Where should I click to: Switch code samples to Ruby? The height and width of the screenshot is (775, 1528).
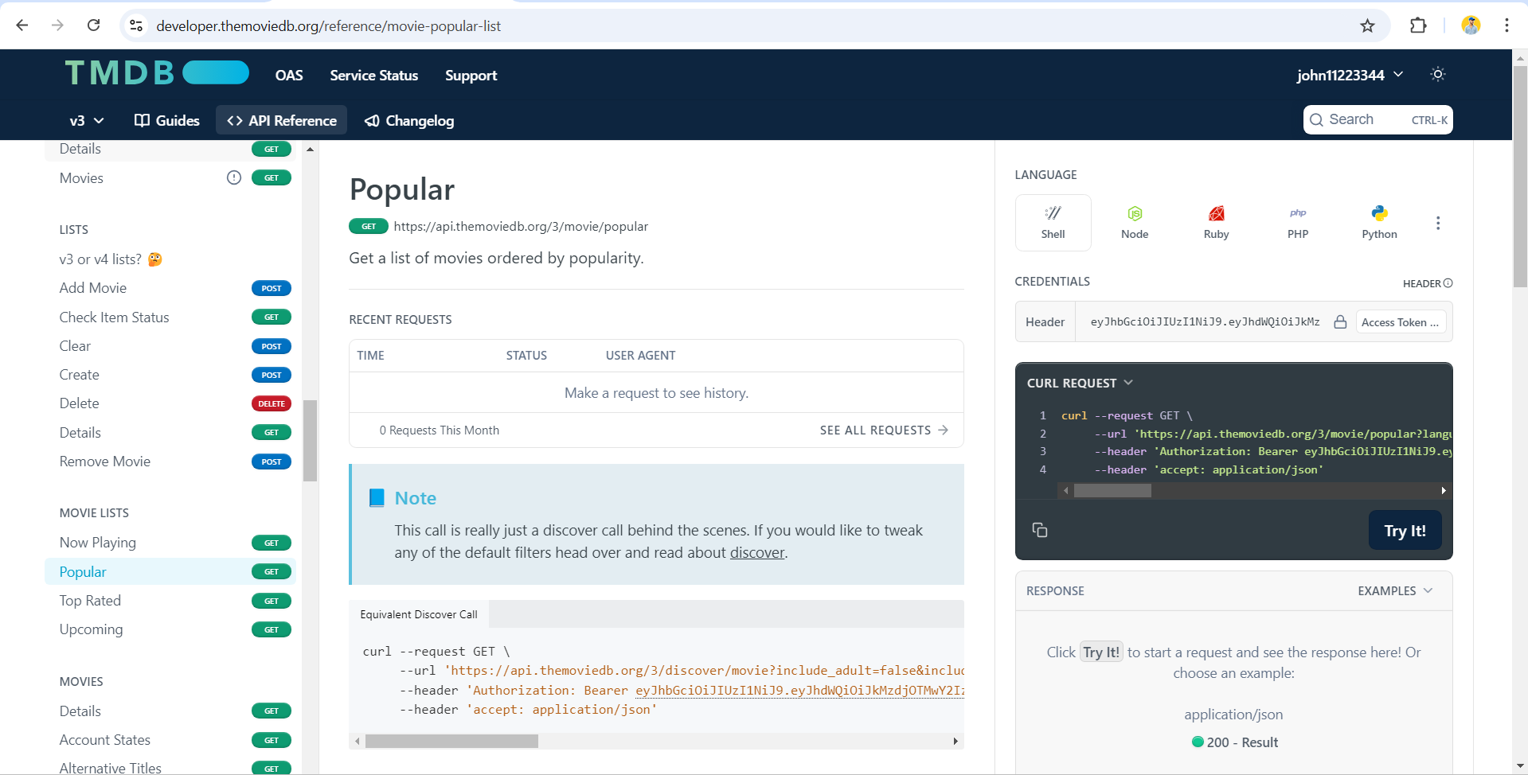tap(1216, 221)
